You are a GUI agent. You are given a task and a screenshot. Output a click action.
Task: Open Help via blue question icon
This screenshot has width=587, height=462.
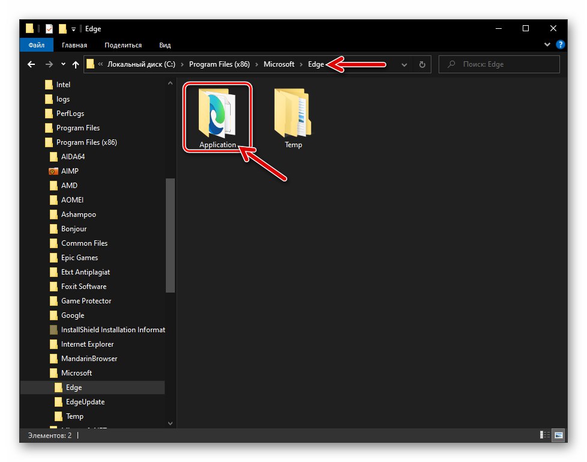pyautogui.click(x=561, y=44)
